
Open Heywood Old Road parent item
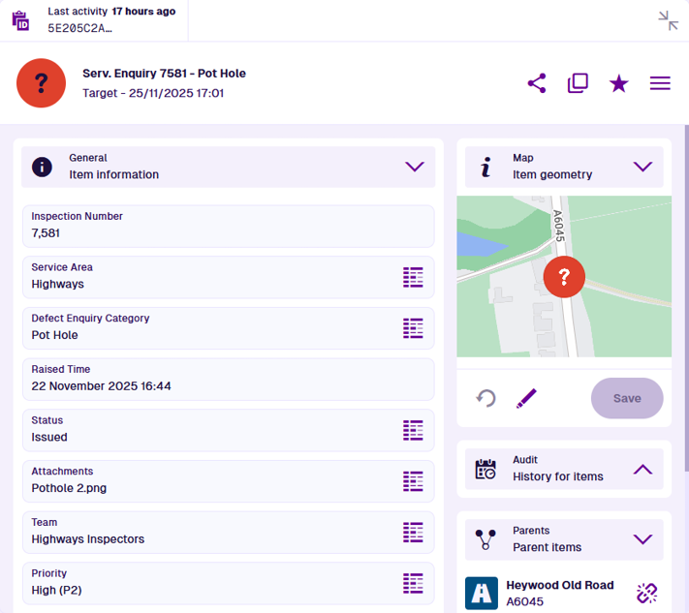click(559, 593)
